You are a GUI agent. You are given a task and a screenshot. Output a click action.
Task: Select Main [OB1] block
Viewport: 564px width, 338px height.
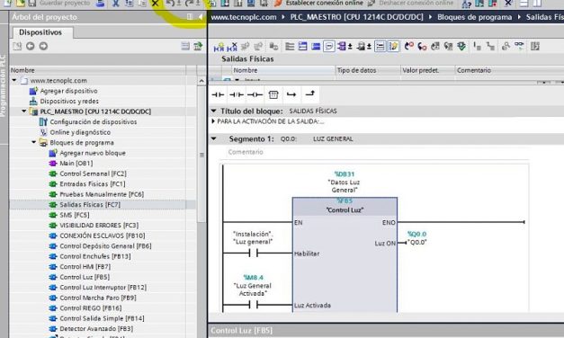point(76,164)
